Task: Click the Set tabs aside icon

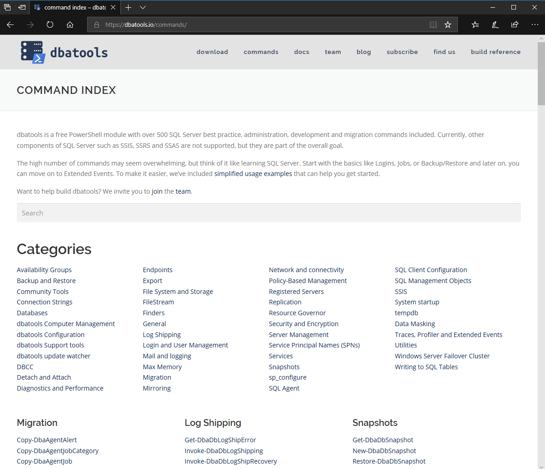Action: coord(21,7)
